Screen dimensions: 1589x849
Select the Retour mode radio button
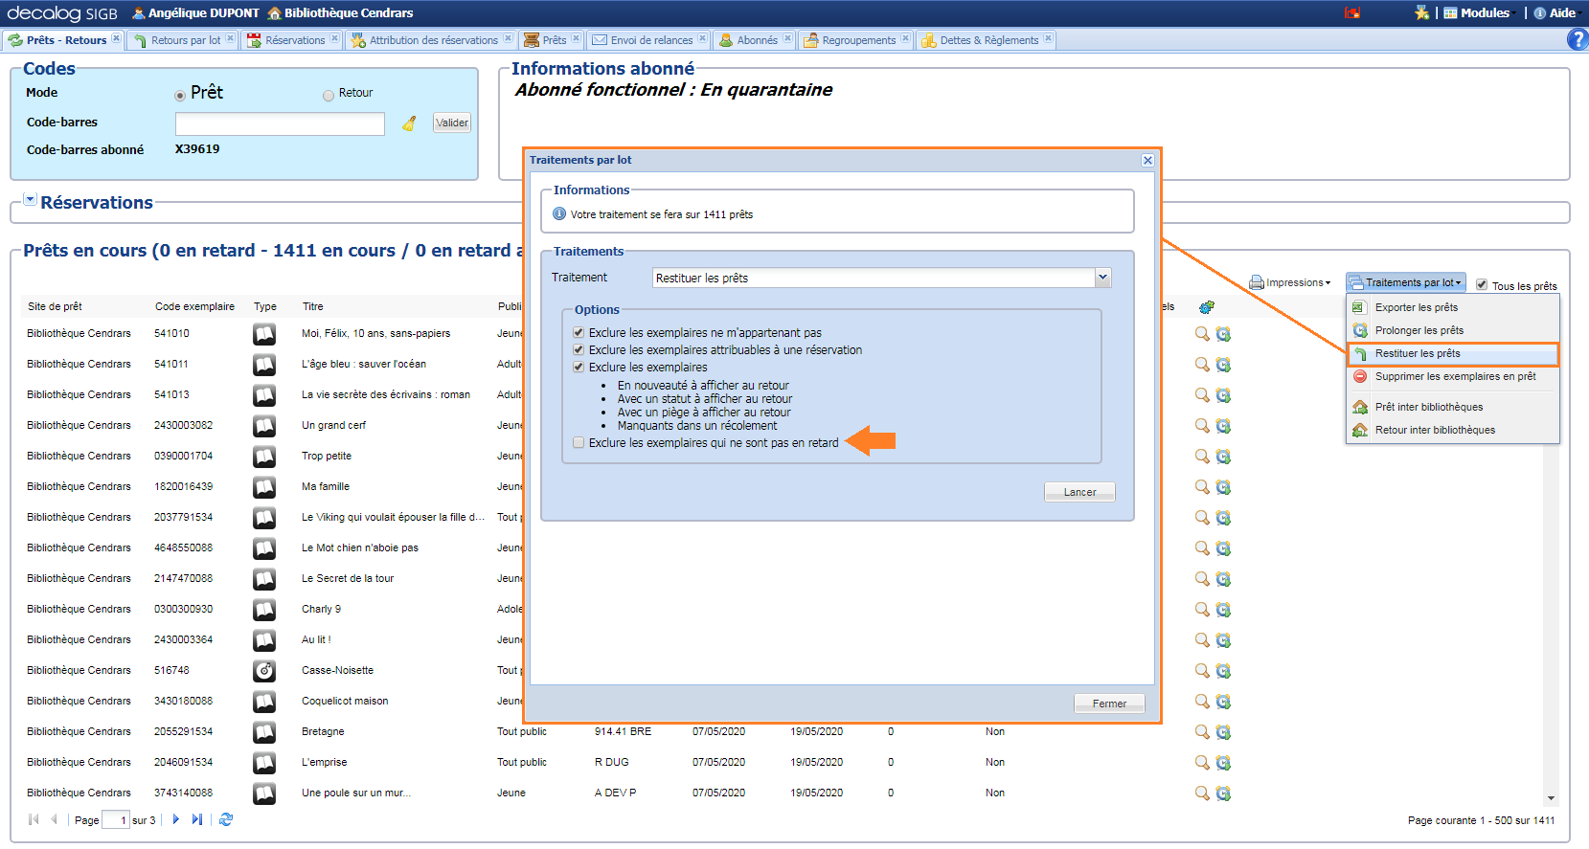[x=329, y=95]
